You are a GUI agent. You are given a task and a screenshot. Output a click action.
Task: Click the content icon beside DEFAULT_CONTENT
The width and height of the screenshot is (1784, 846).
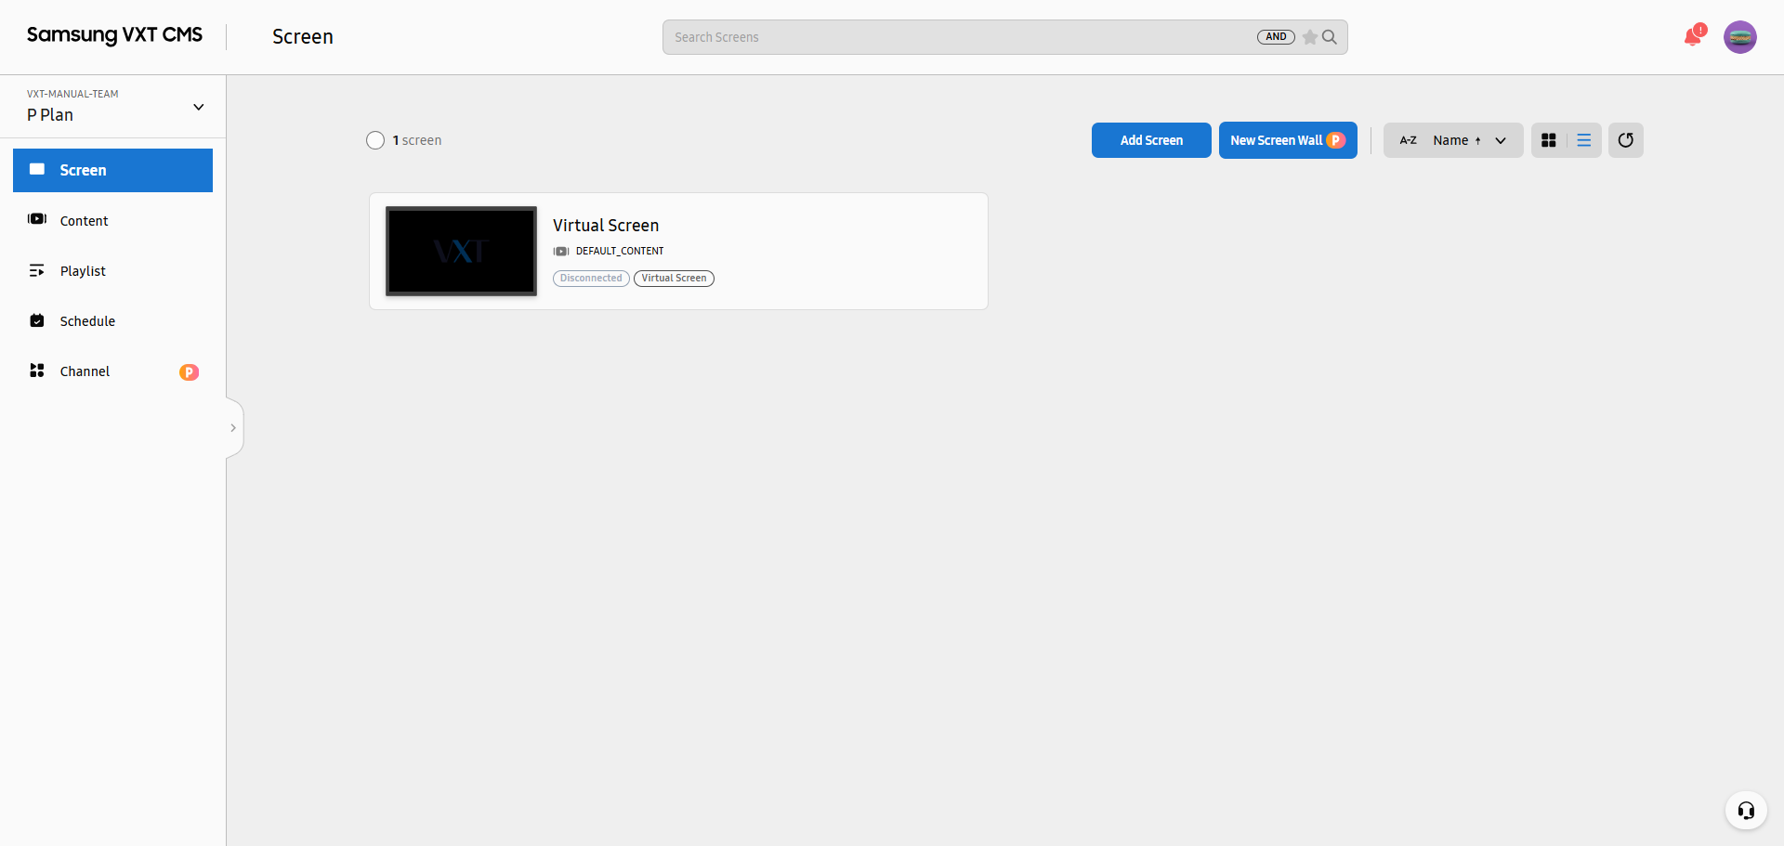[x=561, y=251]
